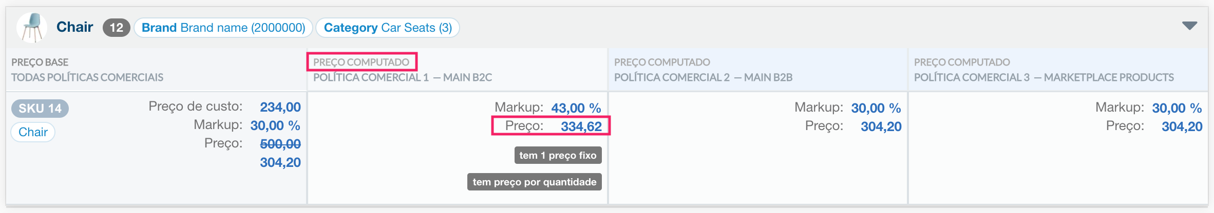Click the struck-through base price 500,00
The width and height of the screenshot is (1214, 213).
click(x=280, y=144)
